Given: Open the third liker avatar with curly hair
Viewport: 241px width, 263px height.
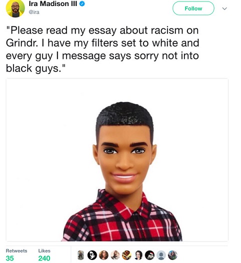Looking at the screenshot, I should 103,255.
